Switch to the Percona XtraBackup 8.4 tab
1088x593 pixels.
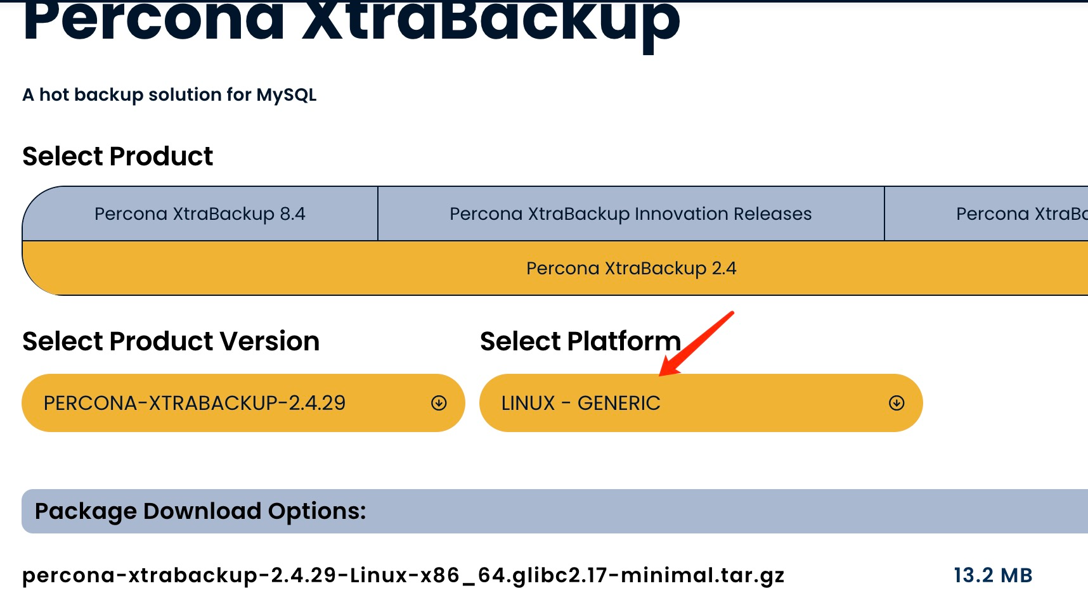pos(200,214)
